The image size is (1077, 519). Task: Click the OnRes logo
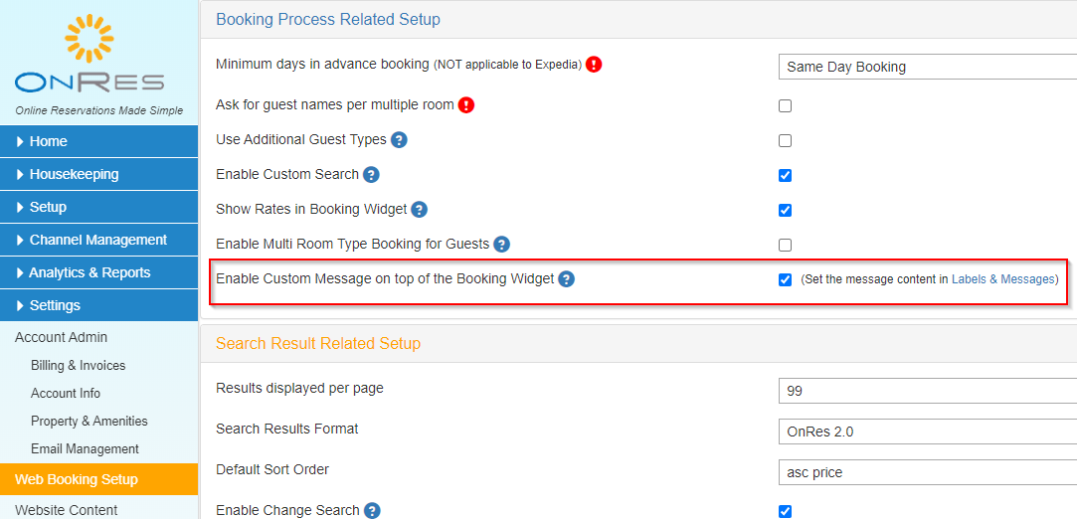pos(90,55)
